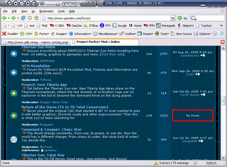Open the Google search engine selector
Viewport: 227px width, 167px height.
click(194, 18)
